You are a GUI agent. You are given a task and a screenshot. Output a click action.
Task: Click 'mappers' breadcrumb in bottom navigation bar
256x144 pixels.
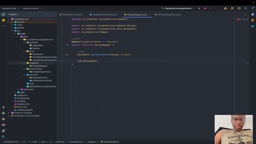(92, 142)
